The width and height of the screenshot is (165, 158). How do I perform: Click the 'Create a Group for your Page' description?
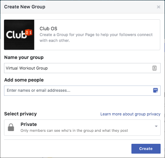96,37
